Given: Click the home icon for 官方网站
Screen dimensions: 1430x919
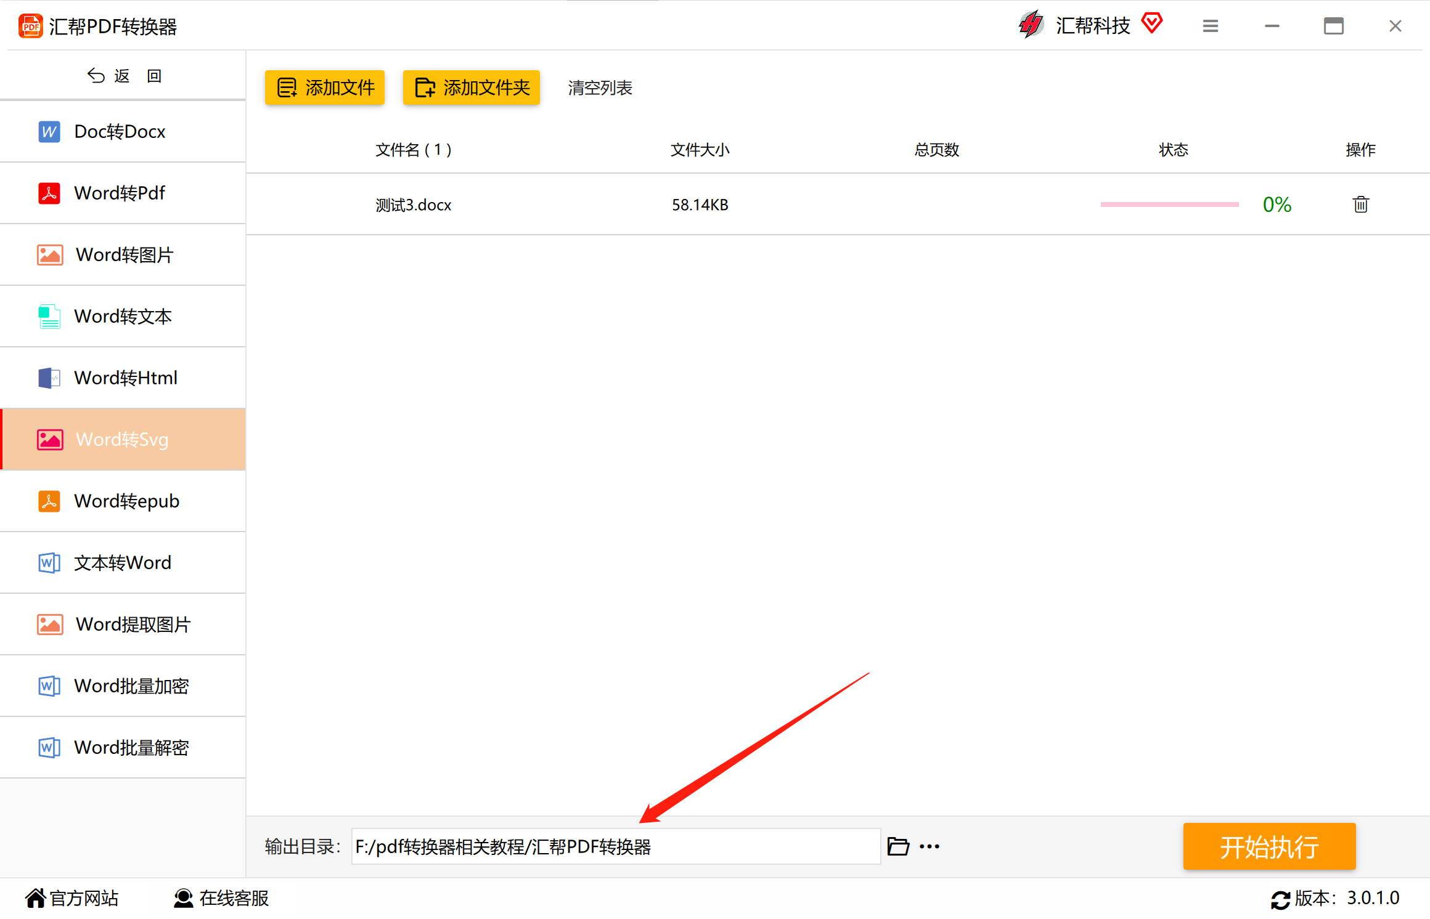Looking at the screenshot, I should pyautogui.click(x=36, y=899).
